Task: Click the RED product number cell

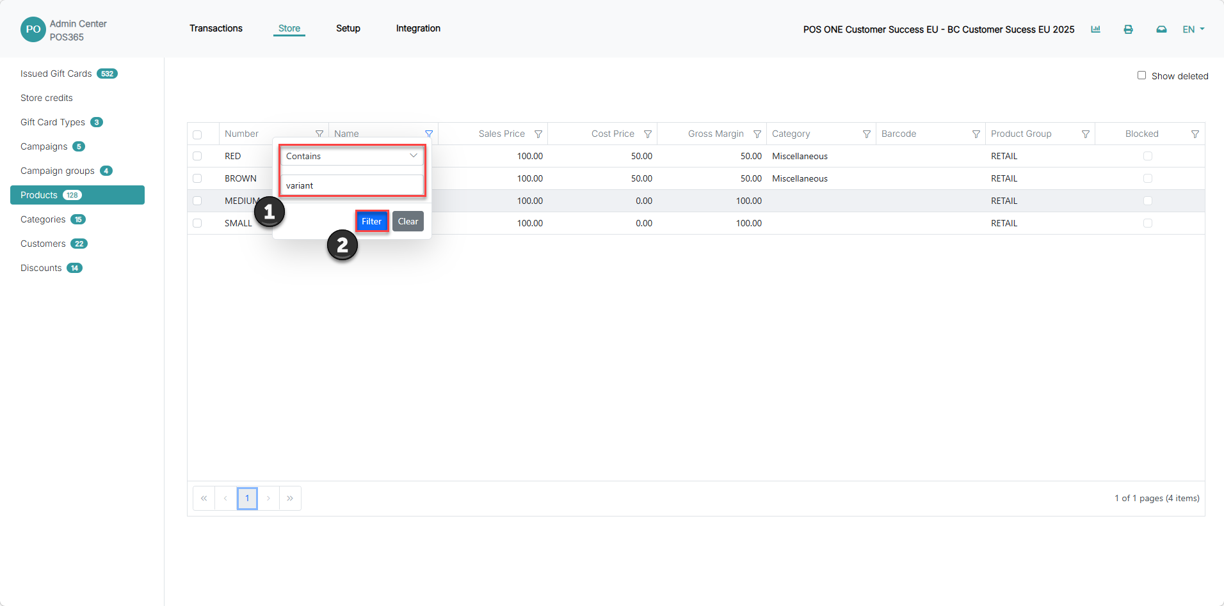Action: (233, 156)
